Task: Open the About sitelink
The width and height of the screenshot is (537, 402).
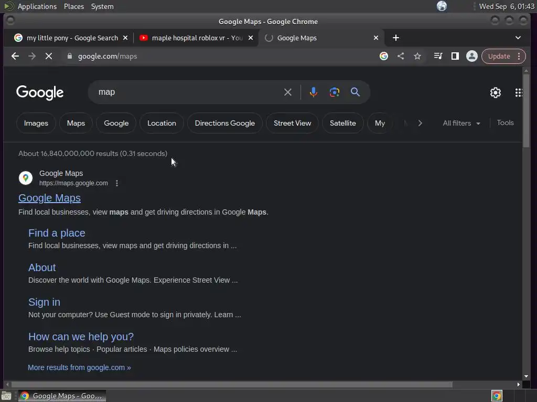Action: click(x=42, y=267)
